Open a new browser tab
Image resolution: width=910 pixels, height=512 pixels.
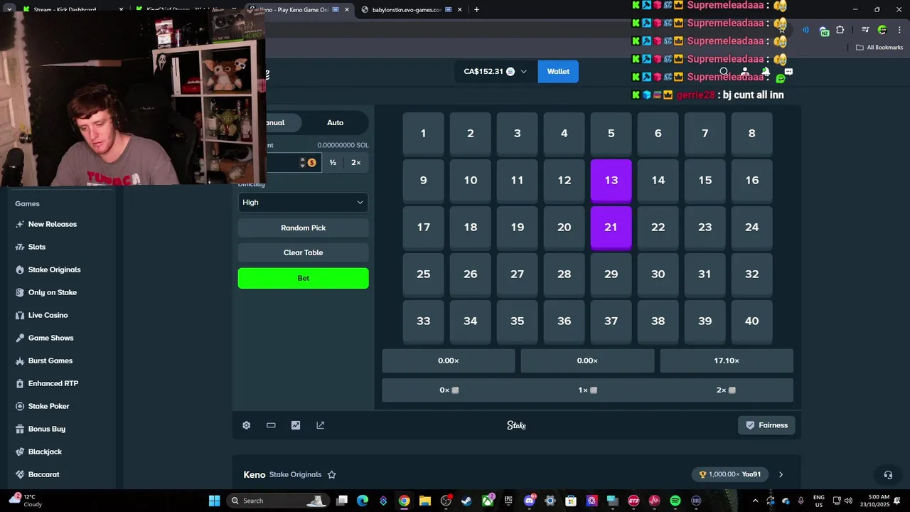coord(476,10)
